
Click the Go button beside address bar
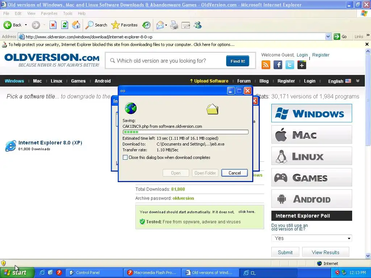(x=340, y=37)
